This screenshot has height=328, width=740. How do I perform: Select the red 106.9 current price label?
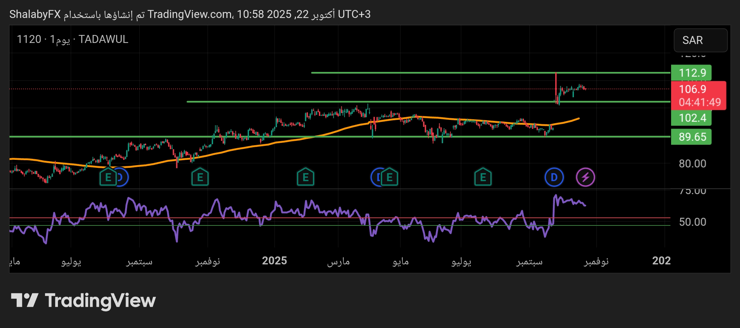(x=698, y=95)
